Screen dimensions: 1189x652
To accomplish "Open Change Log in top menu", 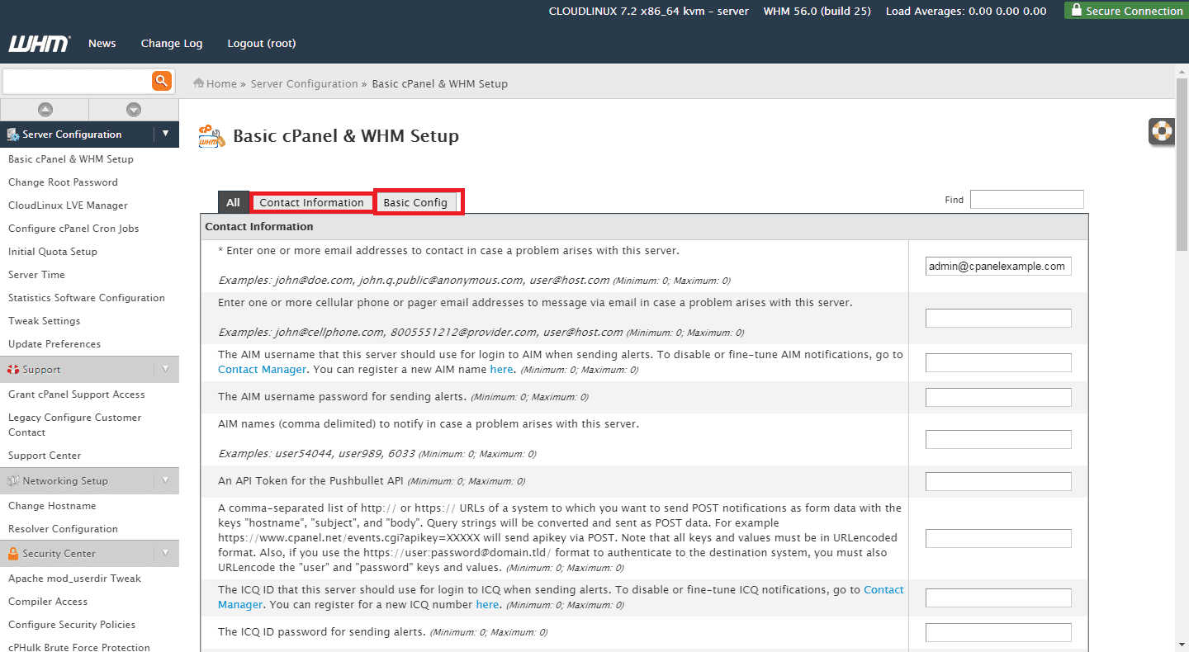I will [x=172, y=44].
